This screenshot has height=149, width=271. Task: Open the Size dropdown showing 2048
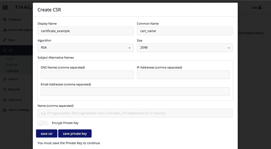click(x=185, y=48)
